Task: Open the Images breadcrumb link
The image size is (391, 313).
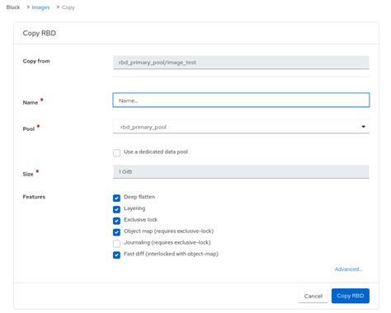Action: [x=40, y=7]
